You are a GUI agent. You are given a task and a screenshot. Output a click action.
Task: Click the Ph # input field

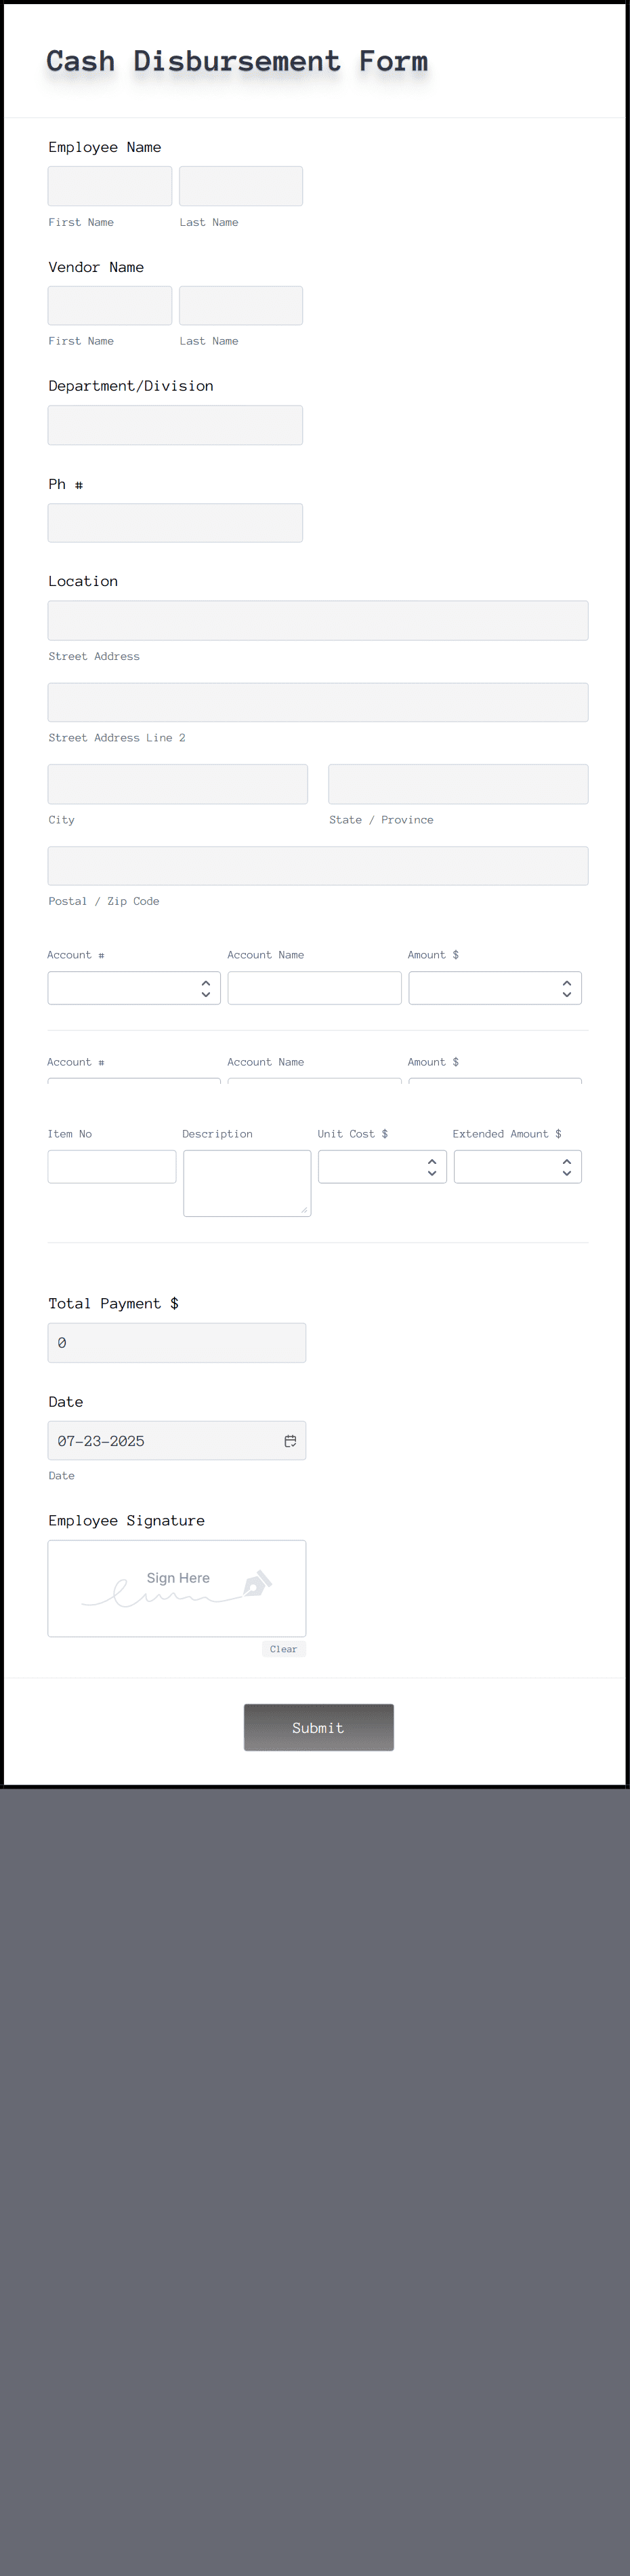pos(175,522)
